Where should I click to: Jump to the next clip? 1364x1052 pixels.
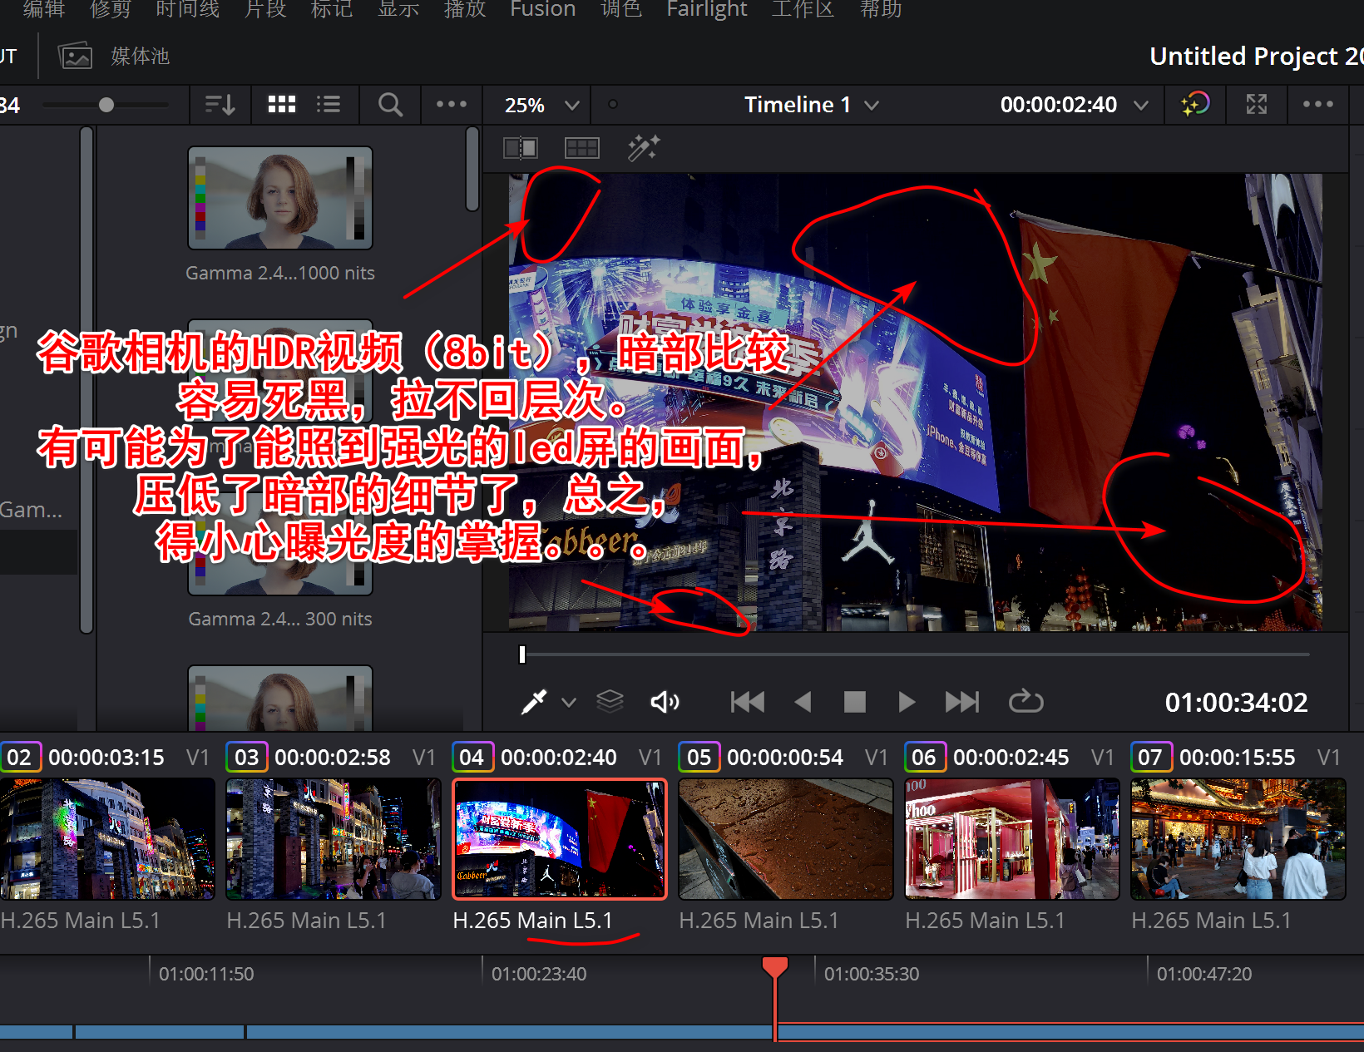(x=962, y=703)
